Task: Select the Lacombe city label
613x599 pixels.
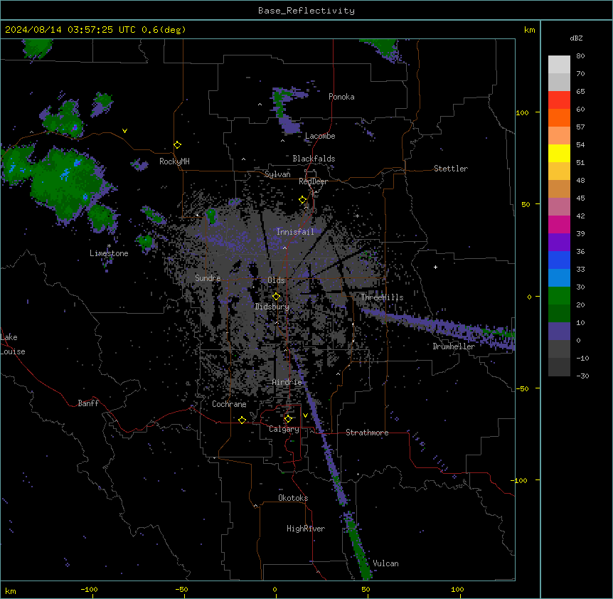Action: click(x=320, y=136)
